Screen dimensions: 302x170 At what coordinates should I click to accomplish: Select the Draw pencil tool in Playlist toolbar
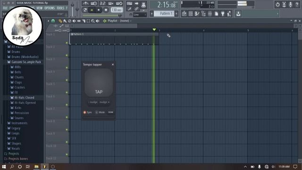click(x=60, y=21)
